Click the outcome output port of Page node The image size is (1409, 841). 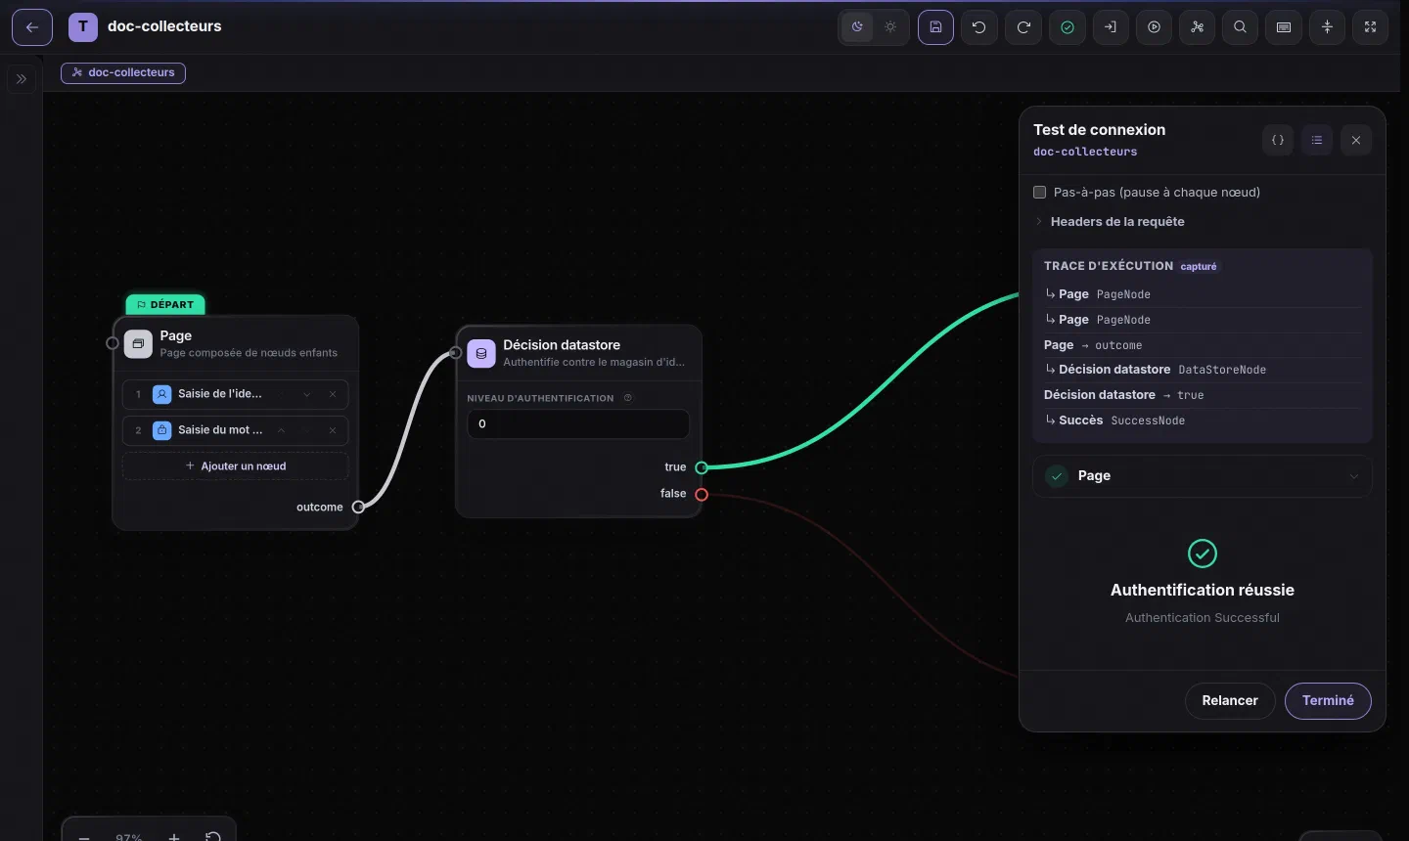[358, 507]
